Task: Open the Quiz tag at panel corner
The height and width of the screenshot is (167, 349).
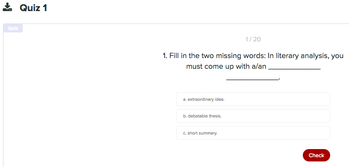Action: [x=13, y=28]
